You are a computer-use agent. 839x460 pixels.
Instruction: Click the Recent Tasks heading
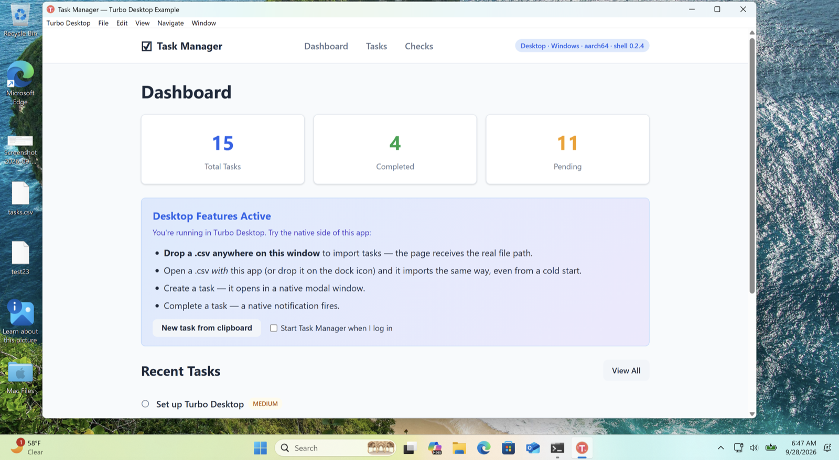181,371
